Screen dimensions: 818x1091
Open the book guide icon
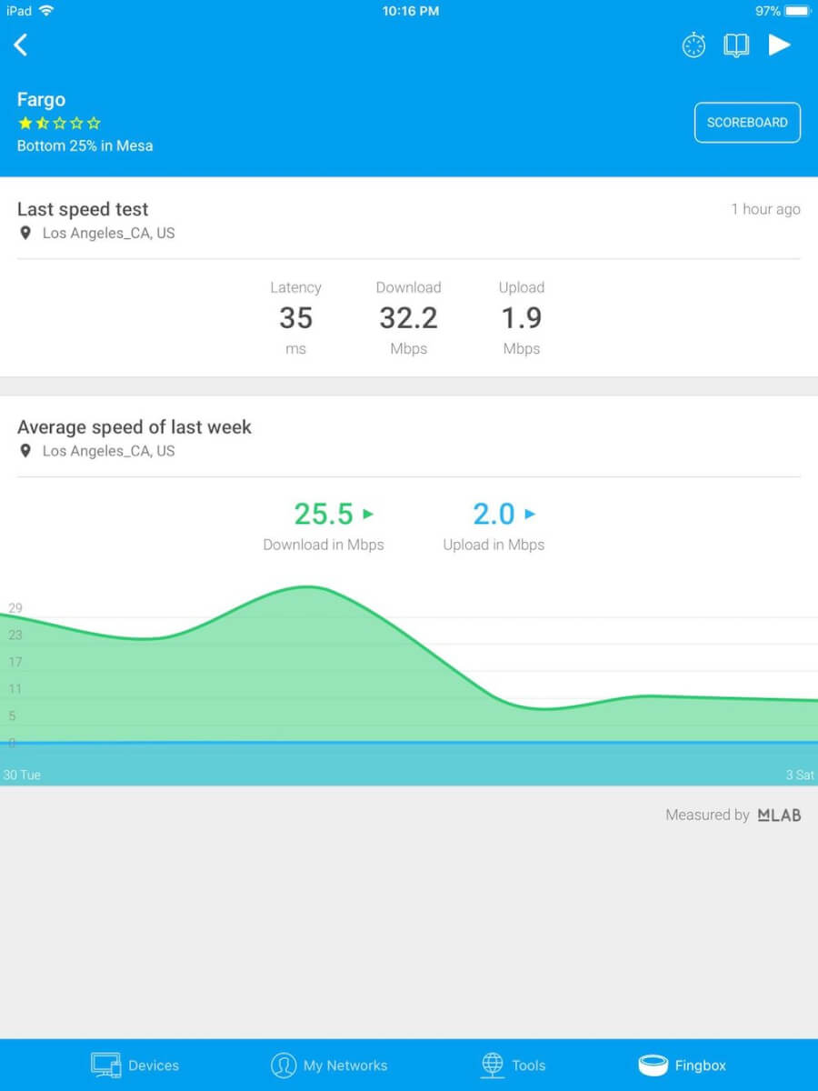pos(736,45)
